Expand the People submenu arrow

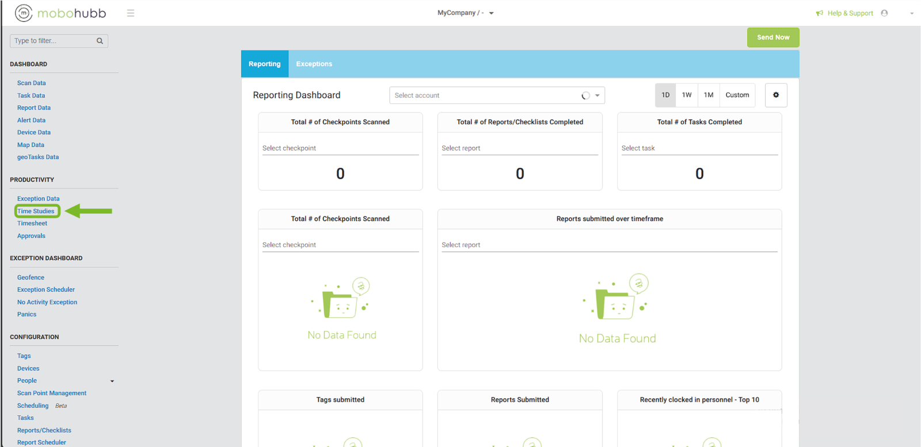tap(112, 381)
